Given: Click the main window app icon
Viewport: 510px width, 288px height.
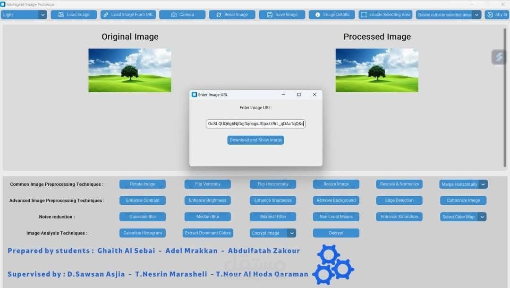Looking at the screenshot, I should click(x=3, y=4).
